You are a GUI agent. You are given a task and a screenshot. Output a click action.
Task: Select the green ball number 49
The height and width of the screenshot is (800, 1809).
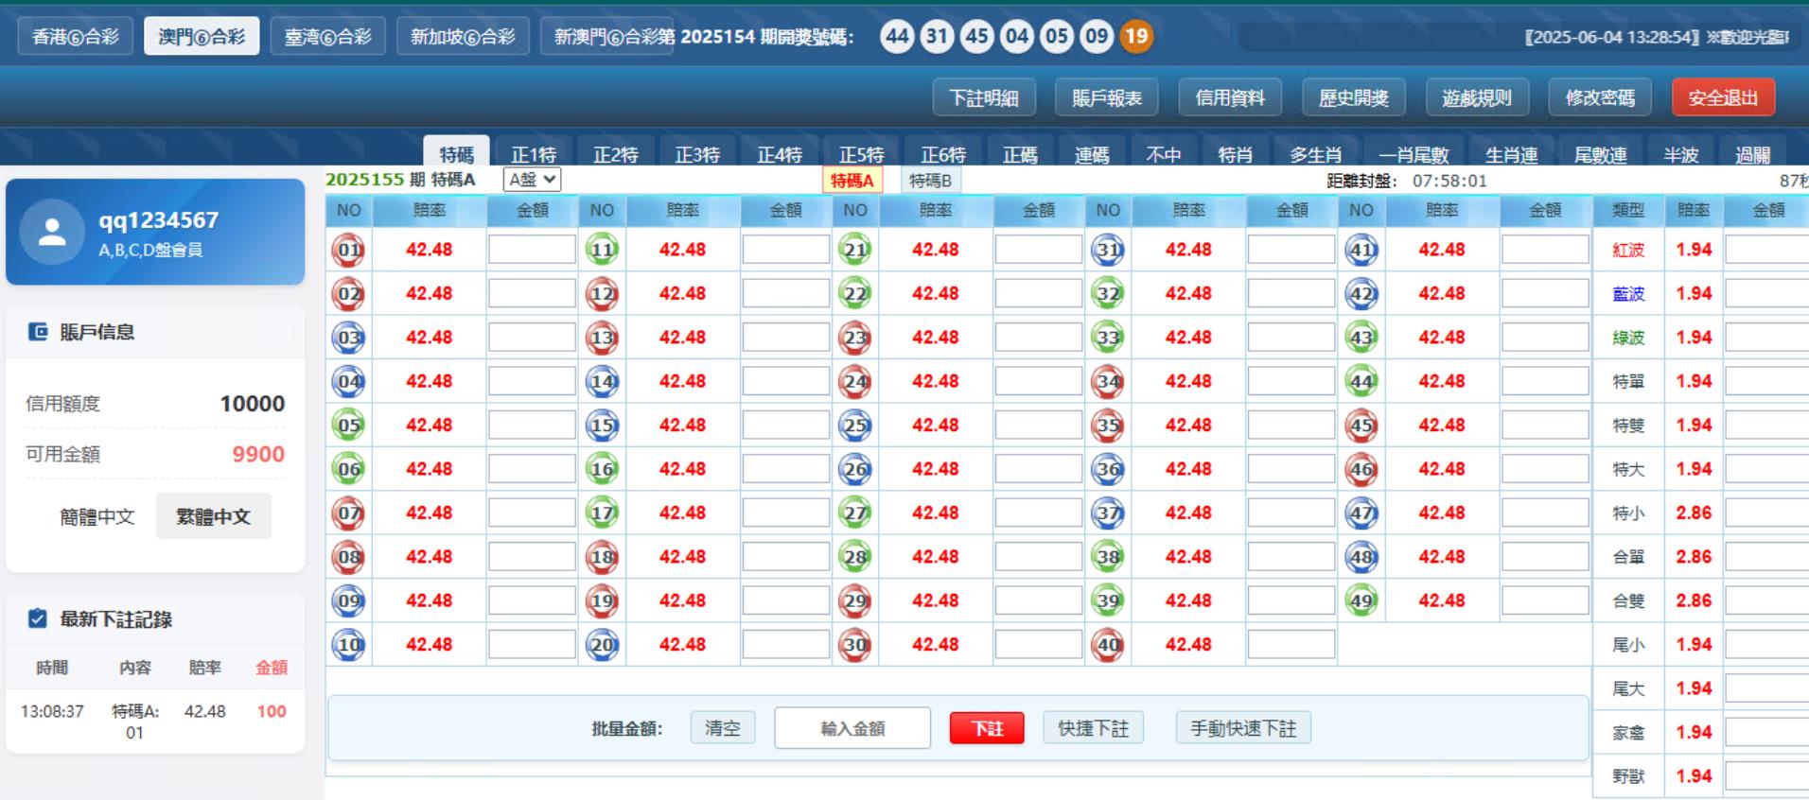point(1361,601)
